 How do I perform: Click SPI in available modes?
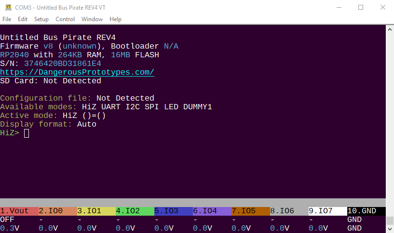pos(152,107)
